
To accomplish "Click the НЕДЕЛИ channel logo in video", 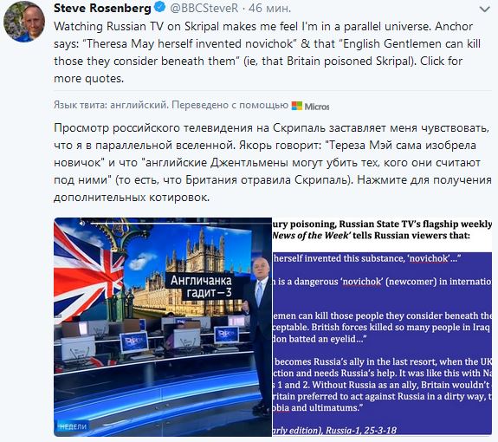I will pyautogui.click(x=73, y=426).
